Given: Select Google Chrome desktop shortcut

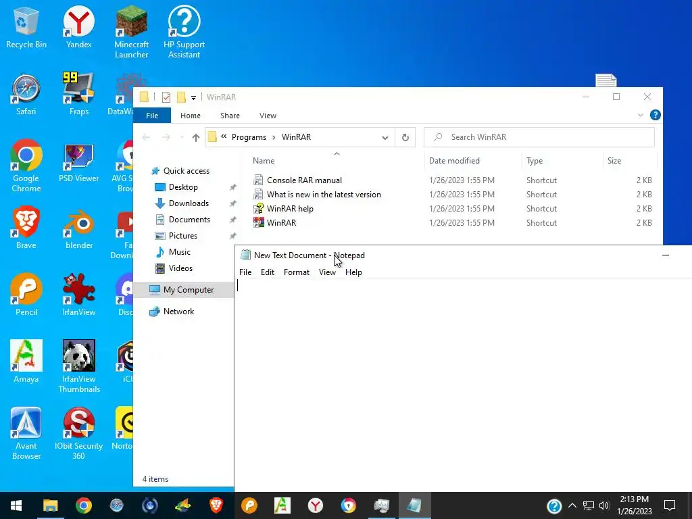Looking at the screenshot, I should pos(26,166).
